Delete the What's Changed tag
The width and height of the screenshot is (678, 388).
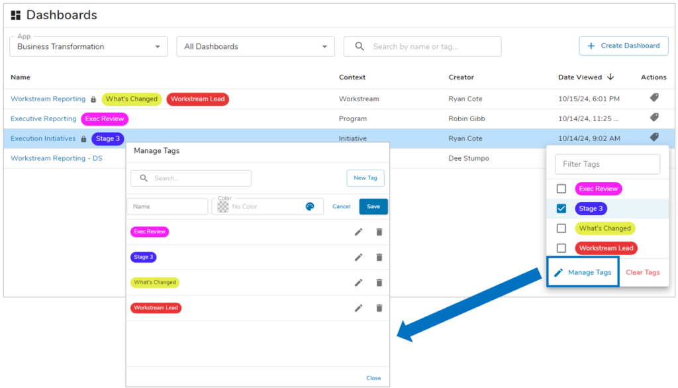[x=379, y=283]
